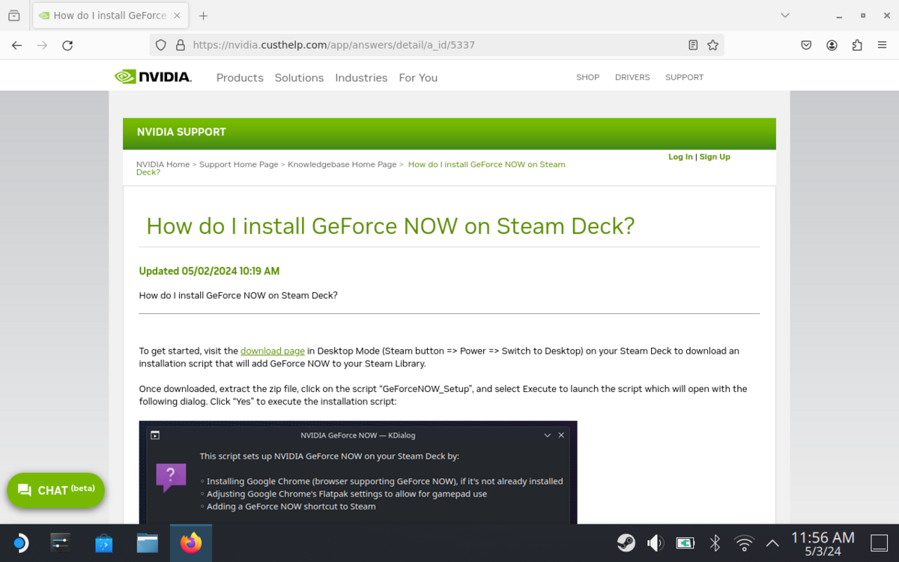Image resolution: width=899 pixels, height=562 pixels.
Task: Click the 'Updated 05/02/2024 10:19 AM' text
Action: (x=209, y=271)
